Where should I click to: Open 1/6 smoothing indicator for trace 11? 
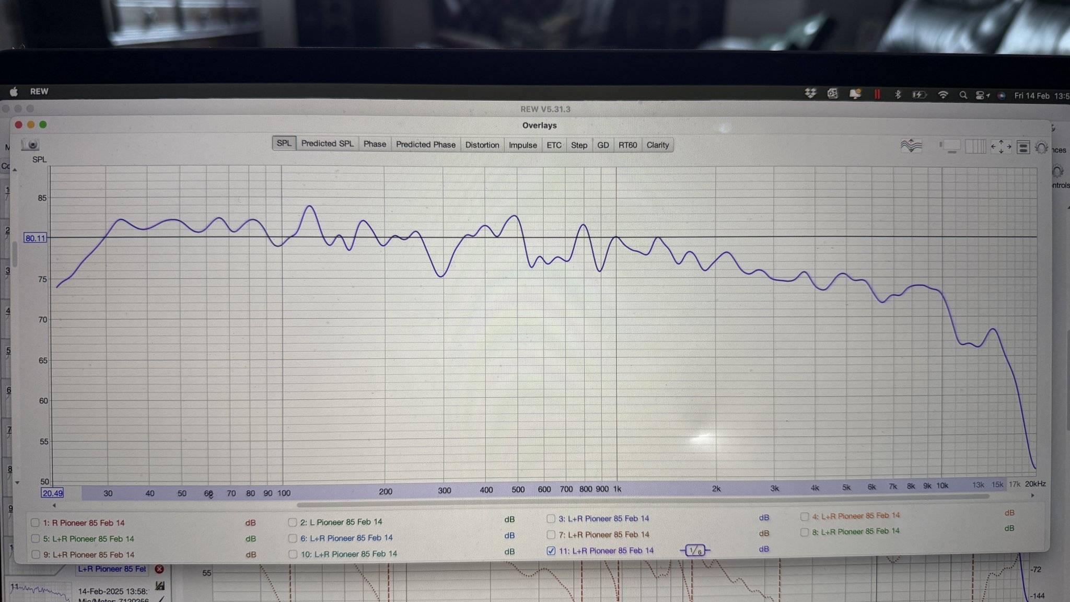click(x=695, y=550)
